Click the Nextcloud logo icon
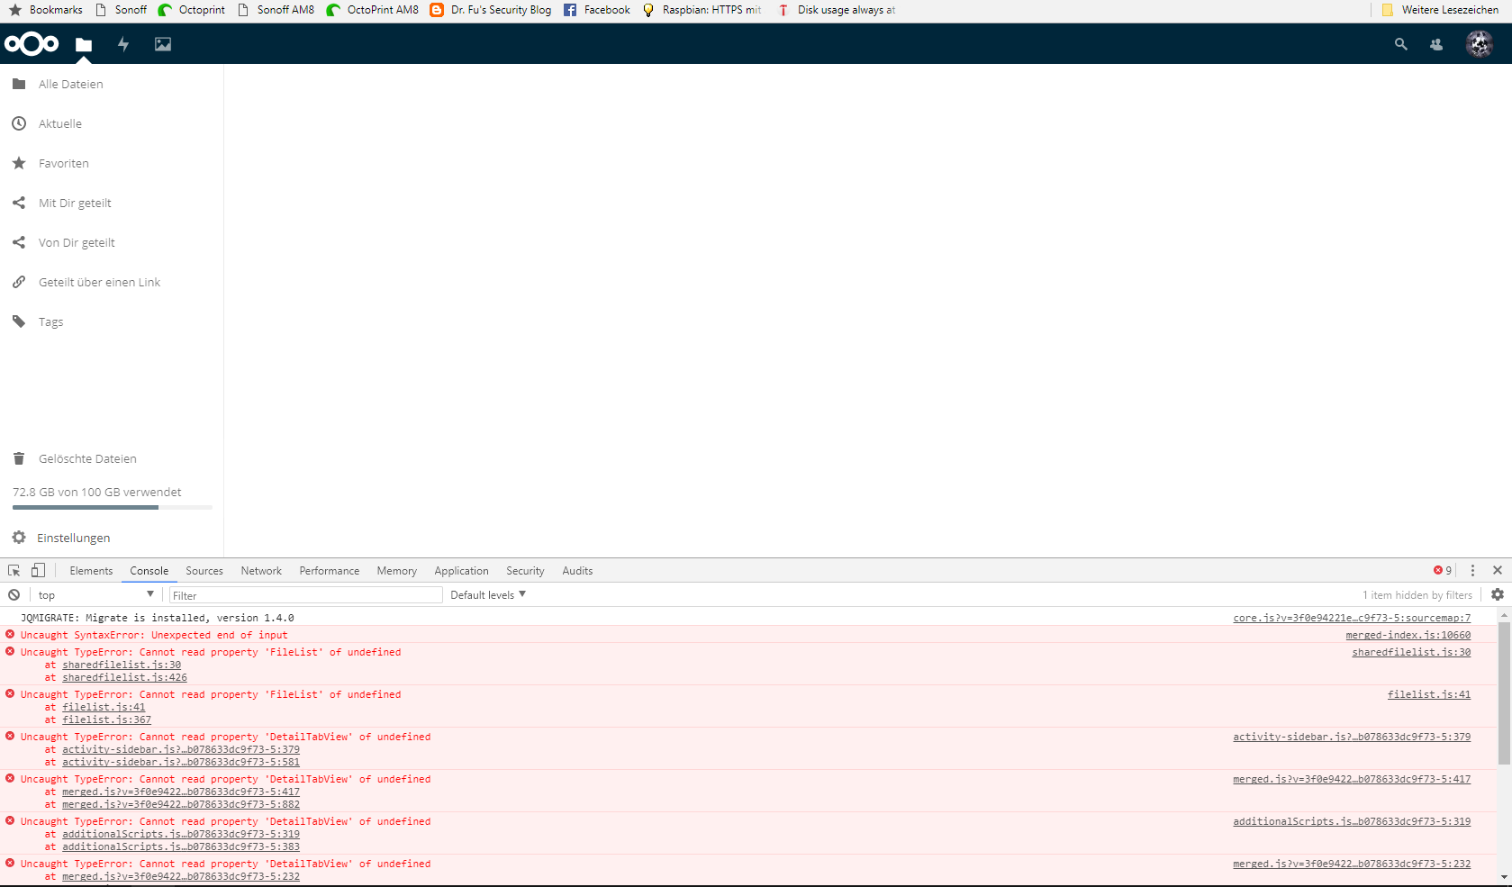The height and width of the screenshot is (887, 1512). point(32,44)
